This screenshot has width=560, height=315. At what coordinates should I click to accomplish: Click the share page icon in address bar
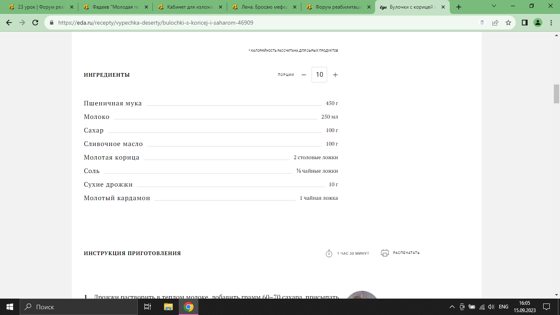(x=495, y=23)
